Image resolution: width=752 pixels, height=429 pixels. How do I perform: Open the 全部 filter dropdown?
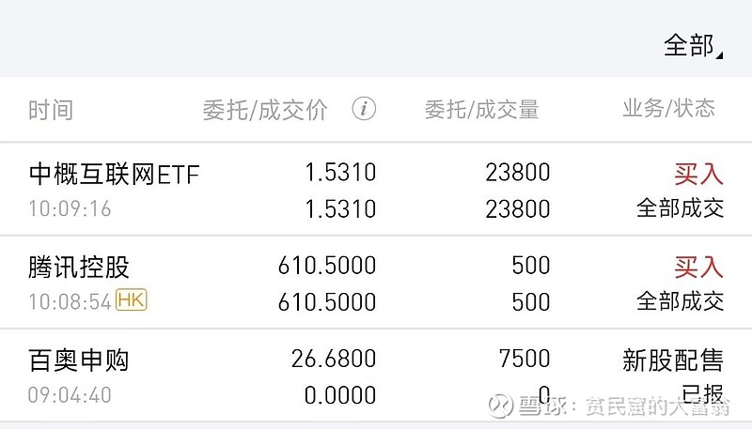click(693, 45)
